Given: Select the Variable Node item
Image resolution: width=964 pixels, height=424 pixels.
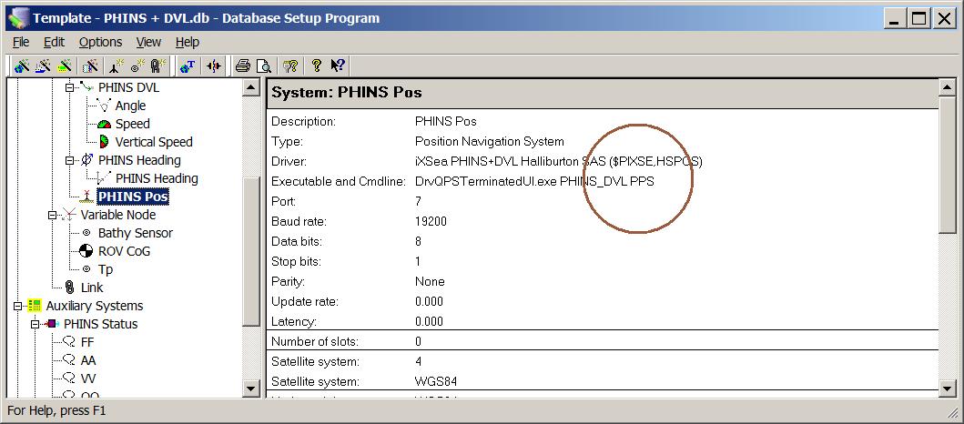Looking at the screenshot, I should click(x=118, y=215).
